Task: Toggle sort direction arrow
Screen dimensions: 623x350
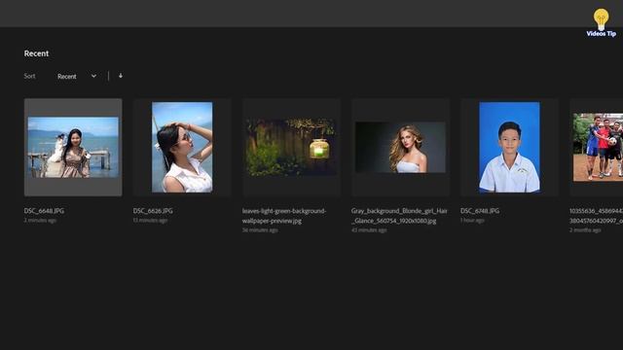Action: 121,76
